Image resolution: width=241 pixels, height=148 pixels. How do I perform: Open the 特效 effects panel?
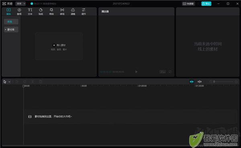tap(51, 12)
